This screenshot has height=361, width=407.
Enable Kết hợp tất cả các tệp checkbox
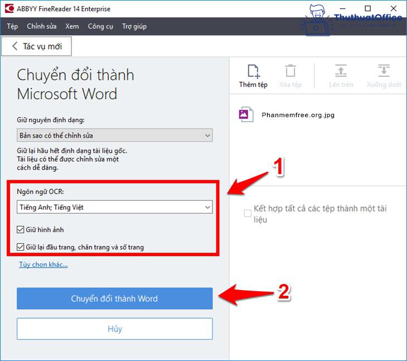248,214
